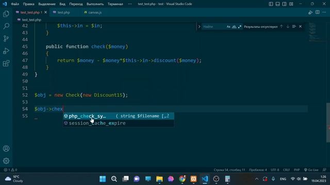Open the Выделение menu
This screenshot has width=330, height=185.
tap(47, 4)
